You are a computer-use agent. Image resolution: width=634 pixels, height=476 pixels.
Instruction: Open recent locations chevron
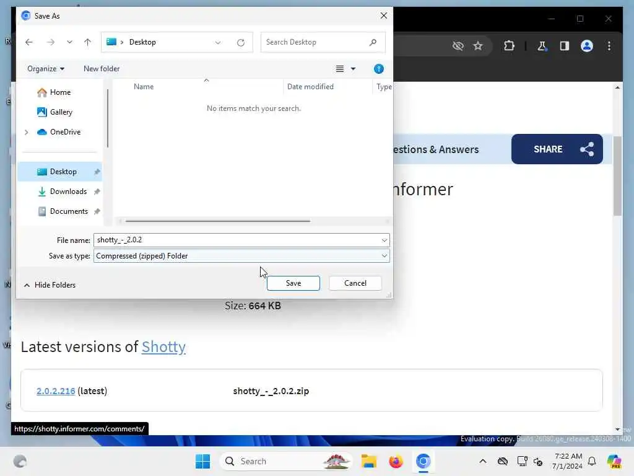click(x=69, y=42)
